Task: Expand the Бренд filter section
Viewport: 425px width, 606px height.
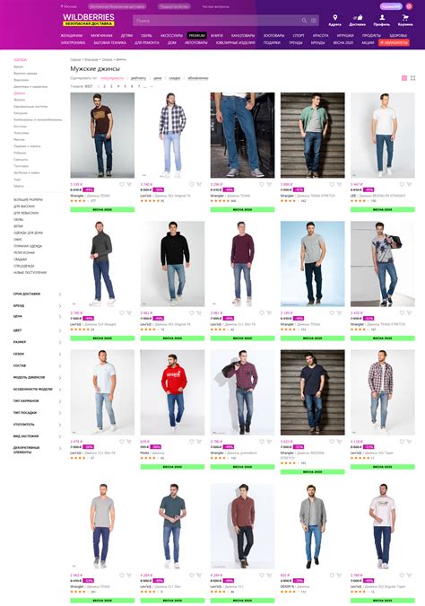Action: click(x=37, y=306)
